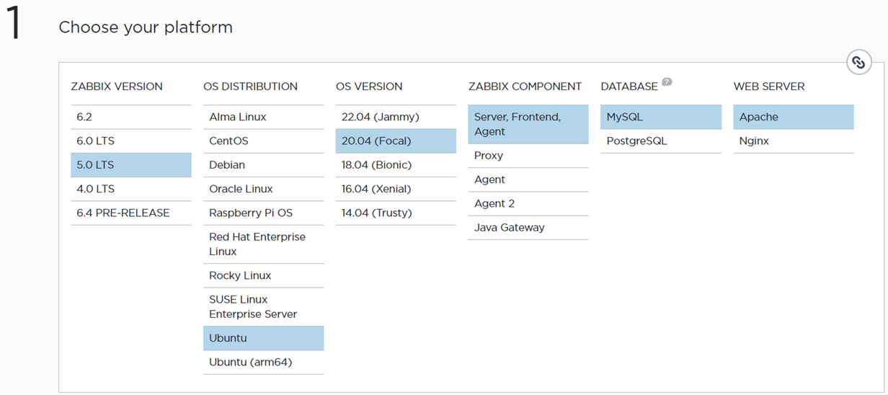Choose Rocky Linux distribution

[x=264, y=275]
